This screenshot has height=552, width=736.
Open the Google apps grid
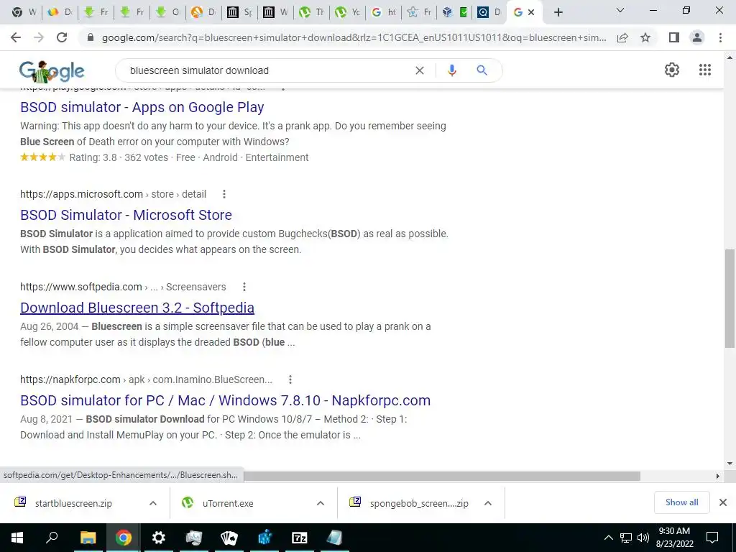(705, 70)
